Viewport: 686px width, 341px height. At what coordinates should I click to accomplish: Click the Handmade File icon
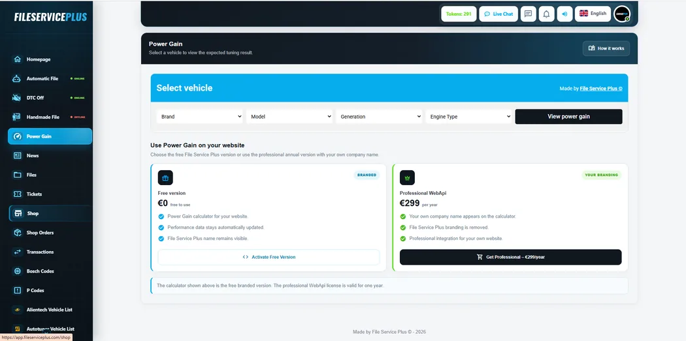17,117
